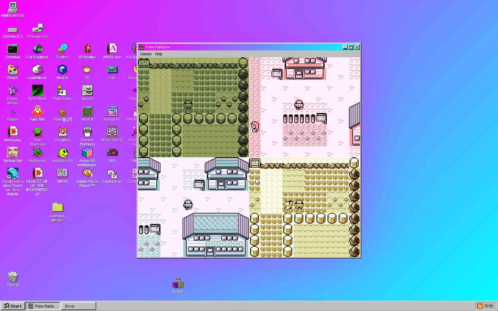498x311 pixels.
Task: Open the Take this icon
Action: tap(37, 114)
